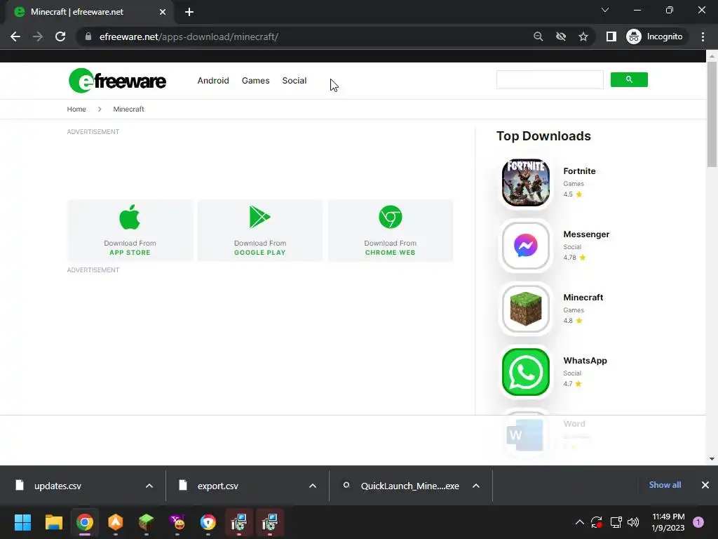Open the updates.csv download
This screenshot has width=718, height=539.
[57, 486]
